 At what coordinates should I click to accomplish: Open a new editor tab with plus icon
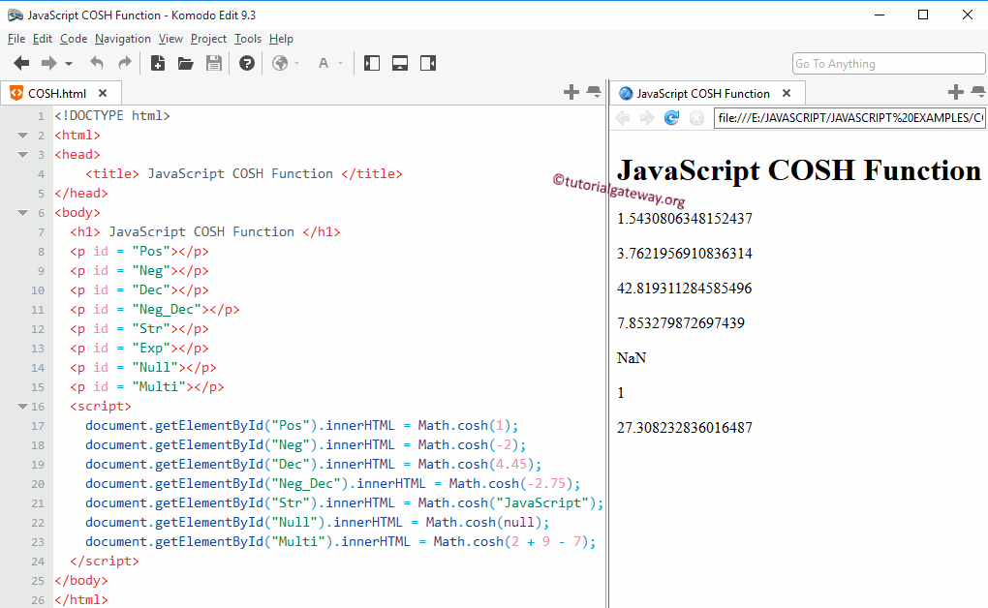tap(571, 92)
